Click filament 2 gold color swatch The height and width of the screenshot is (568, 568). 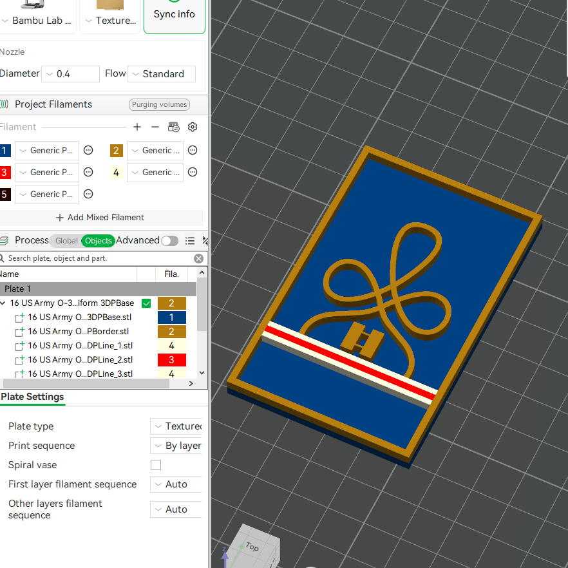117,150
